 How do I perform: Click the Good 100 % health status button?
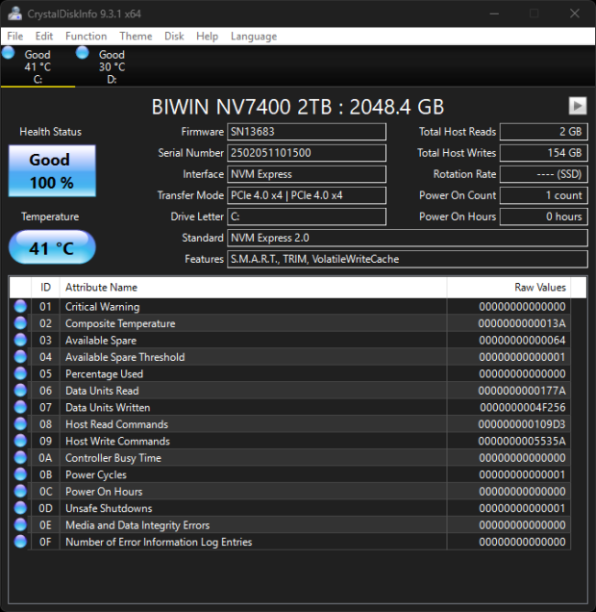52,170
